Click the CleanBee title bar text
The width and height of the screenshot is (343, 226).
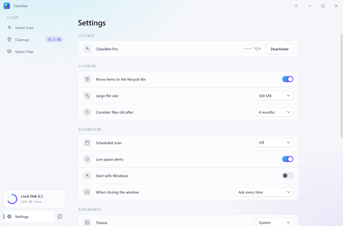click(x=21, y=6)
